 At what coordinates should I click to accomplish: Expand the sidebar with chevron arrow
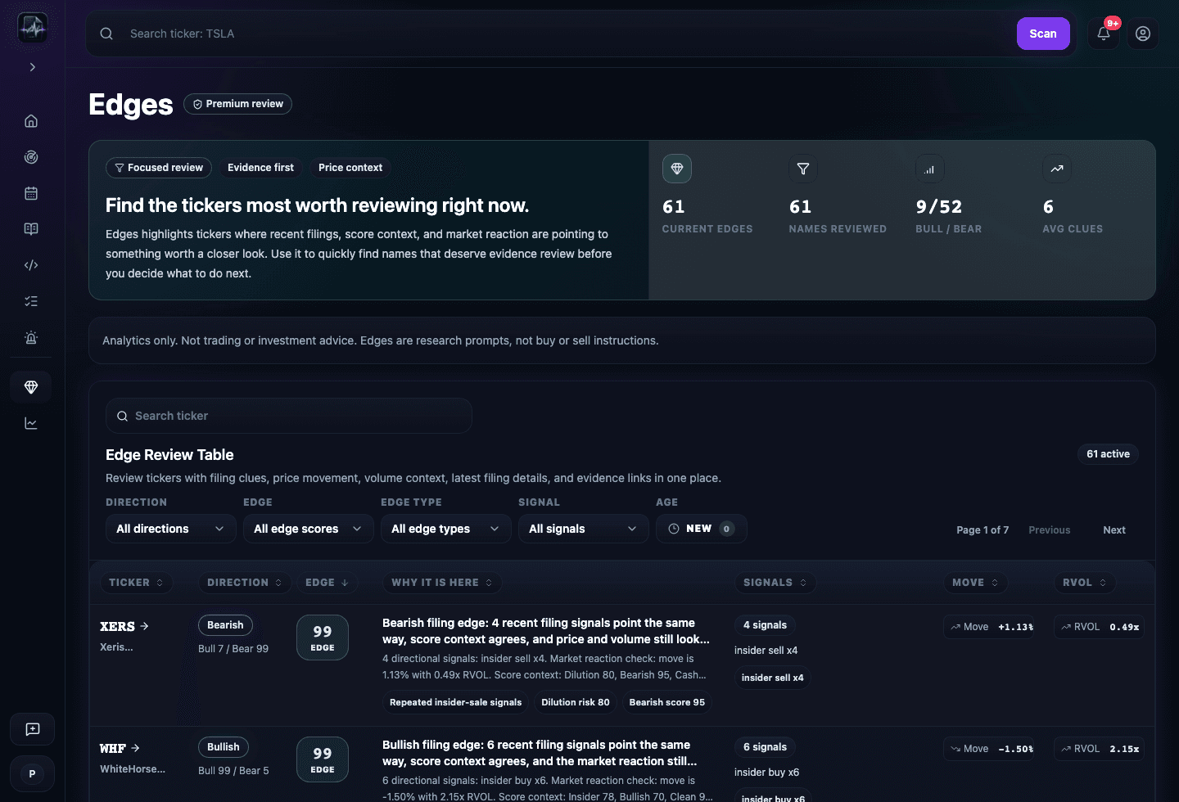coord(33,67)
